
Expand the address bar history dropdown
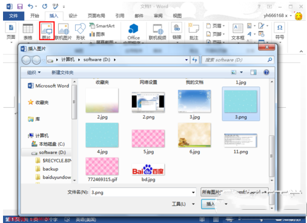[x=187, y=60]
